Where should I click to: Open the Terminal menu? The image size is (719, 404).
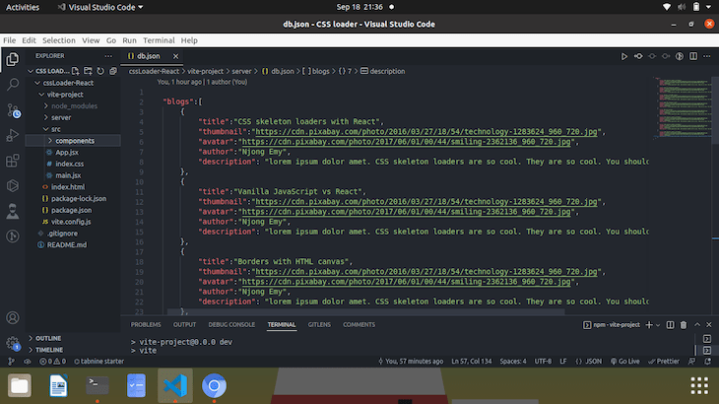click(159, 40)
